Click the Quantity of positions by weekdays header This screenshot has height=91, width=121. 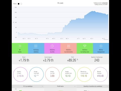(93, 86)
